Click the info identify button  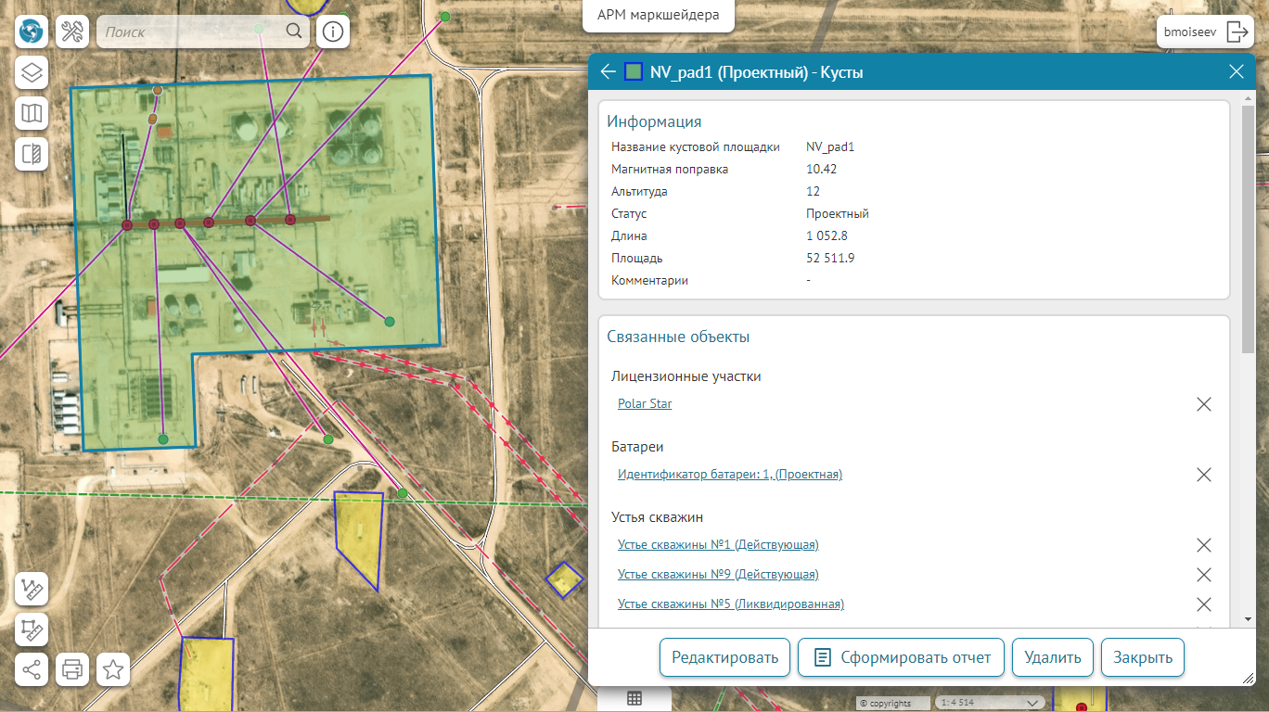[333, 32]
